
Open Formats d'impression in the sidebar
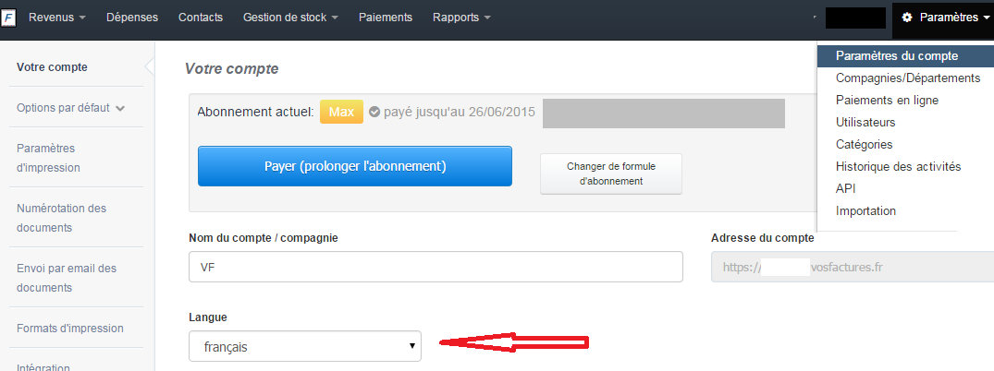(x=69, y=328)
